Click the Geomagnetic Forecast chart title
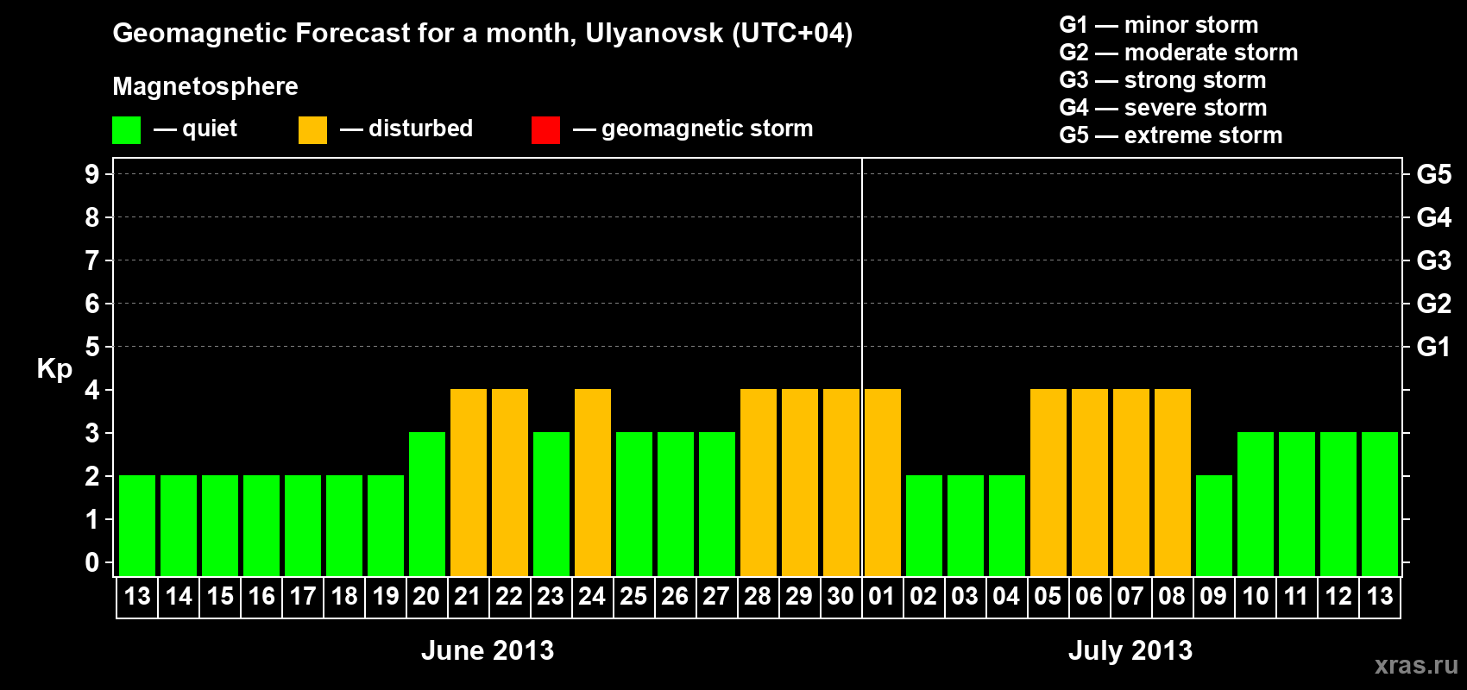The image size is (1467, 690). (x=482, y=34)
